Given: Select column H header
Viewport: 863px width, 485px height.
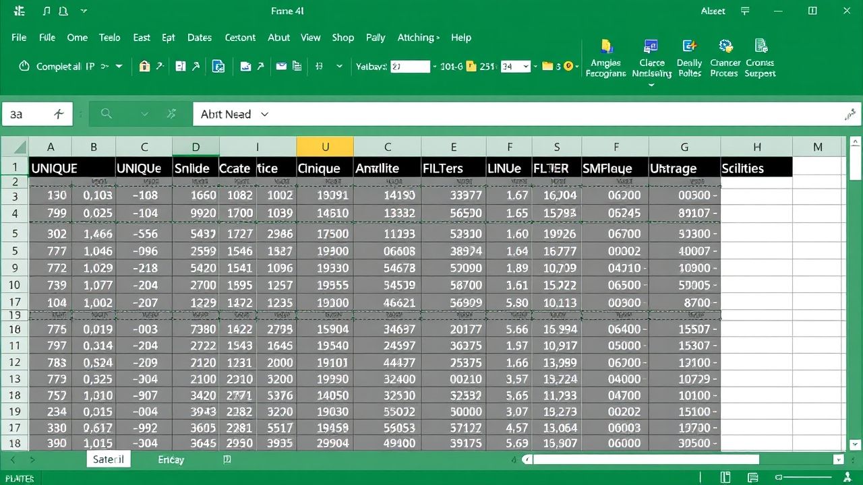Looking at the screenshot, I should [x=756, y=147].
